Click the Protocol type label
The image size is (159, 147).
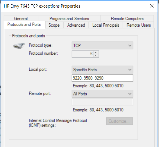click(41, 45)
